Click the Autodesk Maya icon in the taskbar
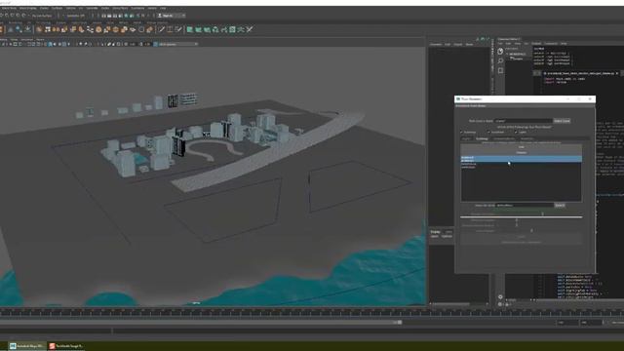624x351 pixels. [13, 346]
